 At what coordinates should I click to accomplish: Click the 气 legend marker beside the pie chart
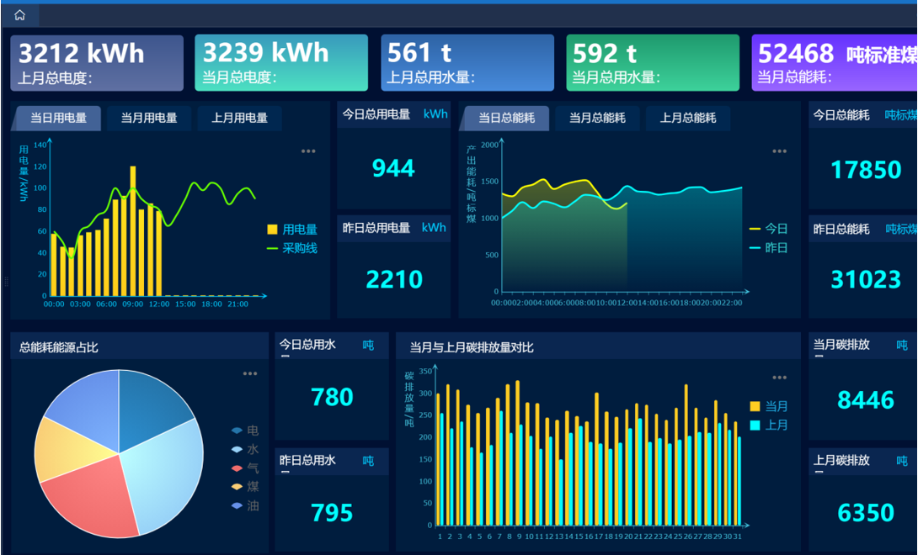[238, 468]
